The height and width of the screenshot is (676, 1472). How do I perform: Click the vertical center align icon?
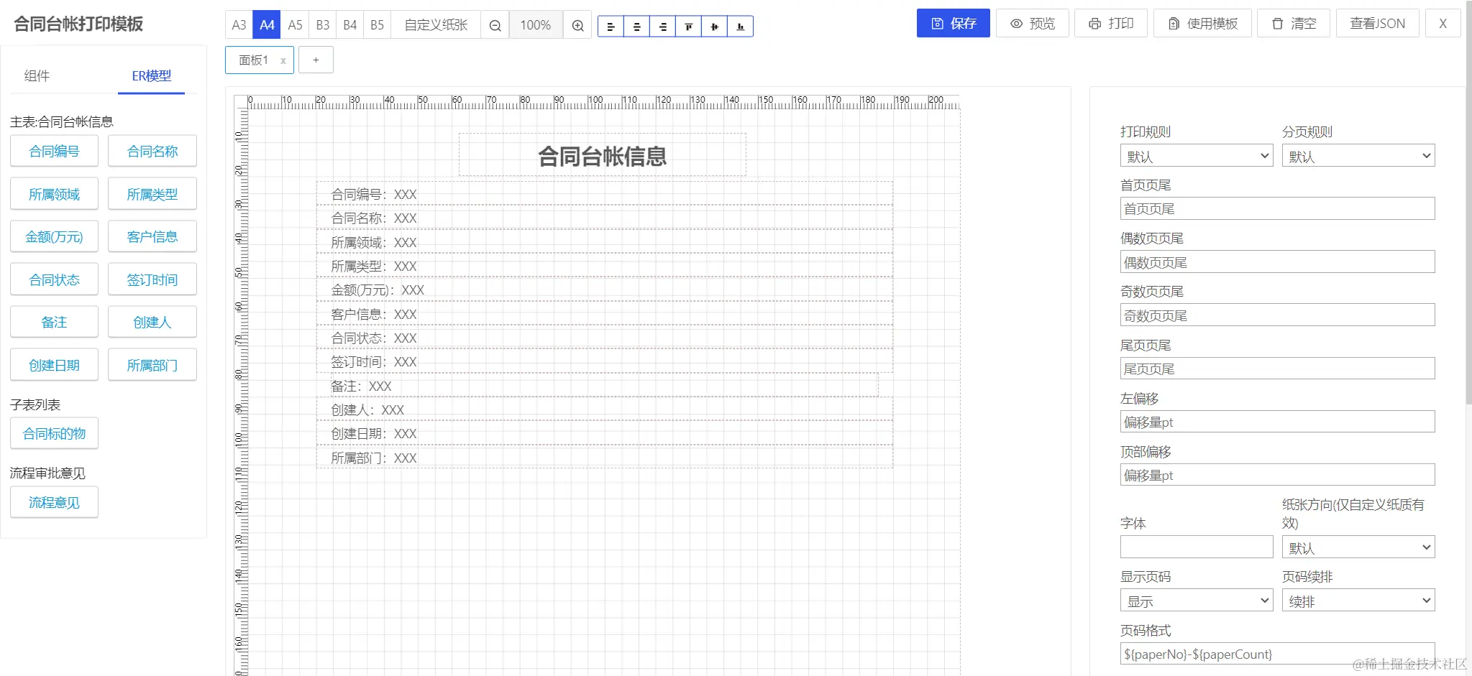pyautogui.click(x=714, y=26)
